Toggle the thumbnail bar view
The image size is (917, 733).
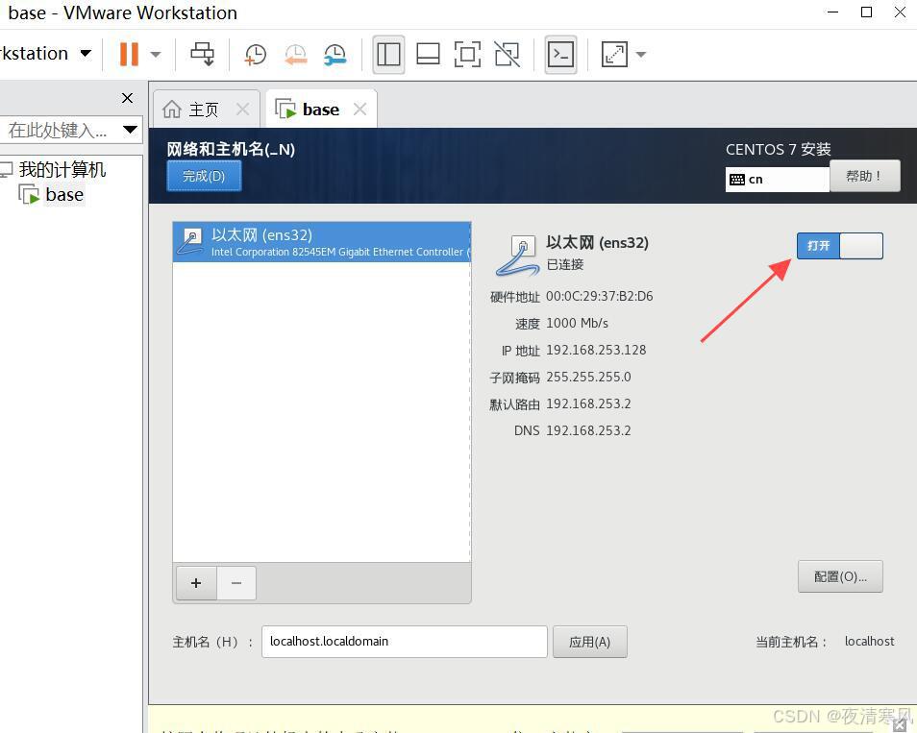[x=428, y=55]
